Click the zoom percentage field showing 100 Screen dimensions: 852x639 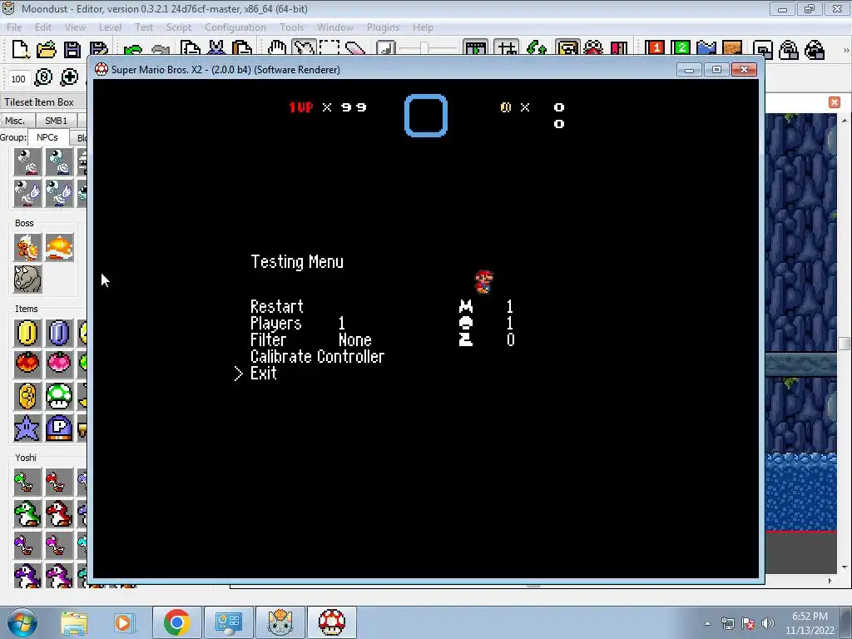18,79
